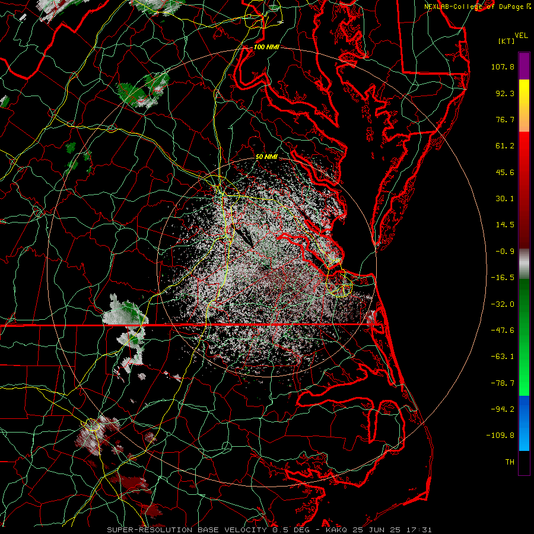Click the TH legend label
The width and height of the screenshot is (534, 534).
point(510,462)
